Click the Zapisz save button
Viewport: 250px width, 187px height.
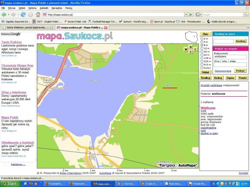click(x=230, y=78)
